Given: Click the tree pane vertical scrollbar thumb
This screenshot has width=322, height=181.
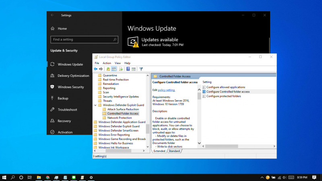Looking at the screenshot, I should [x=147, y=129].
